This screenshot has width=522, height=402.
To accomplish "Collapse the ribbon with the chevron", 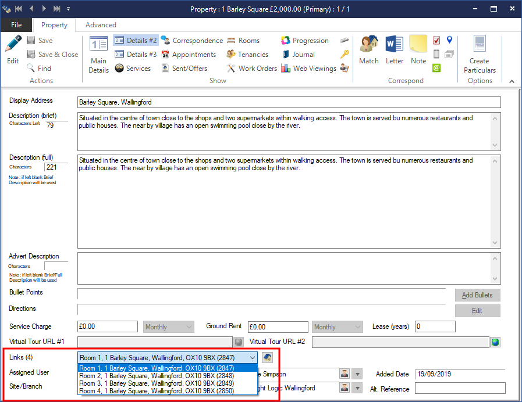I will 512,81.
